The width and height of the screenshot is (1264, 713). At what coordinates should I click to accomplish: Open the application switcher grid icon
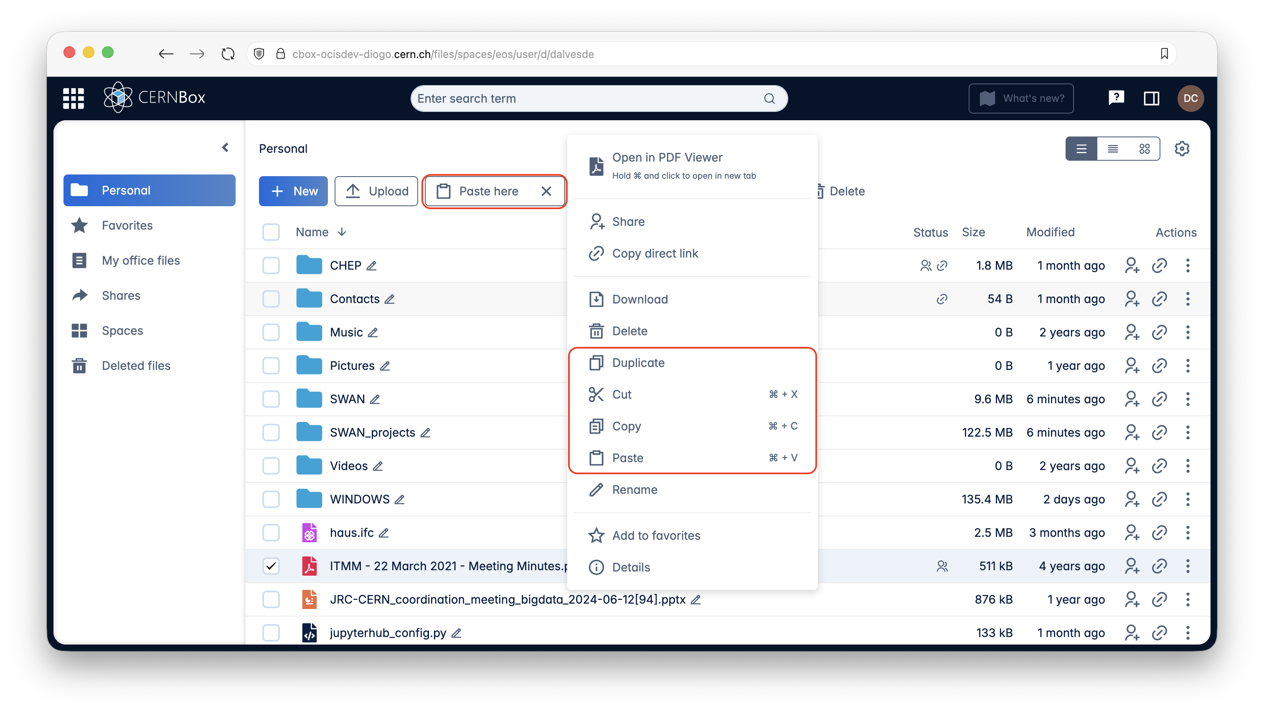point(74,98)
